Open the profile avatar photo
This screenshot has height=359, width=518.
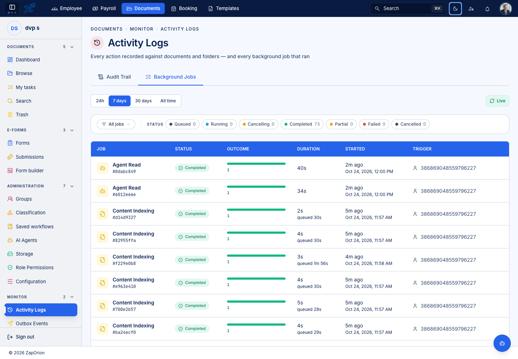506,9
